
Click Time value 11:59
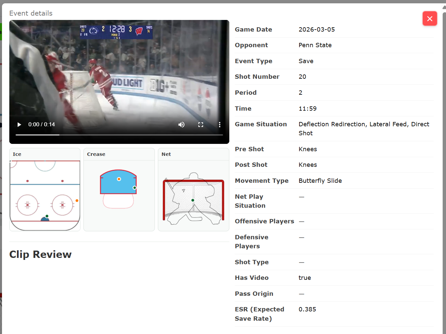308,109
